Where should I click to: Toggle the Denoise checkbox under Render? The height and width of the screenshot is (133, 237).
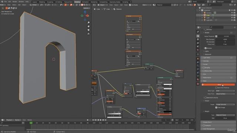[206, 48]
